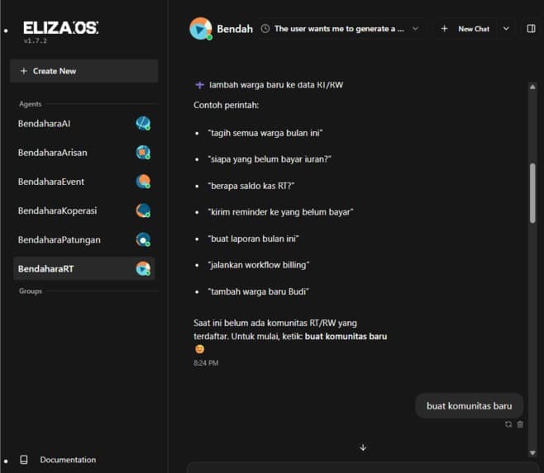Click the chat scrollbar thumb
Screen dimensions: 544x473
tap(532, 192)
